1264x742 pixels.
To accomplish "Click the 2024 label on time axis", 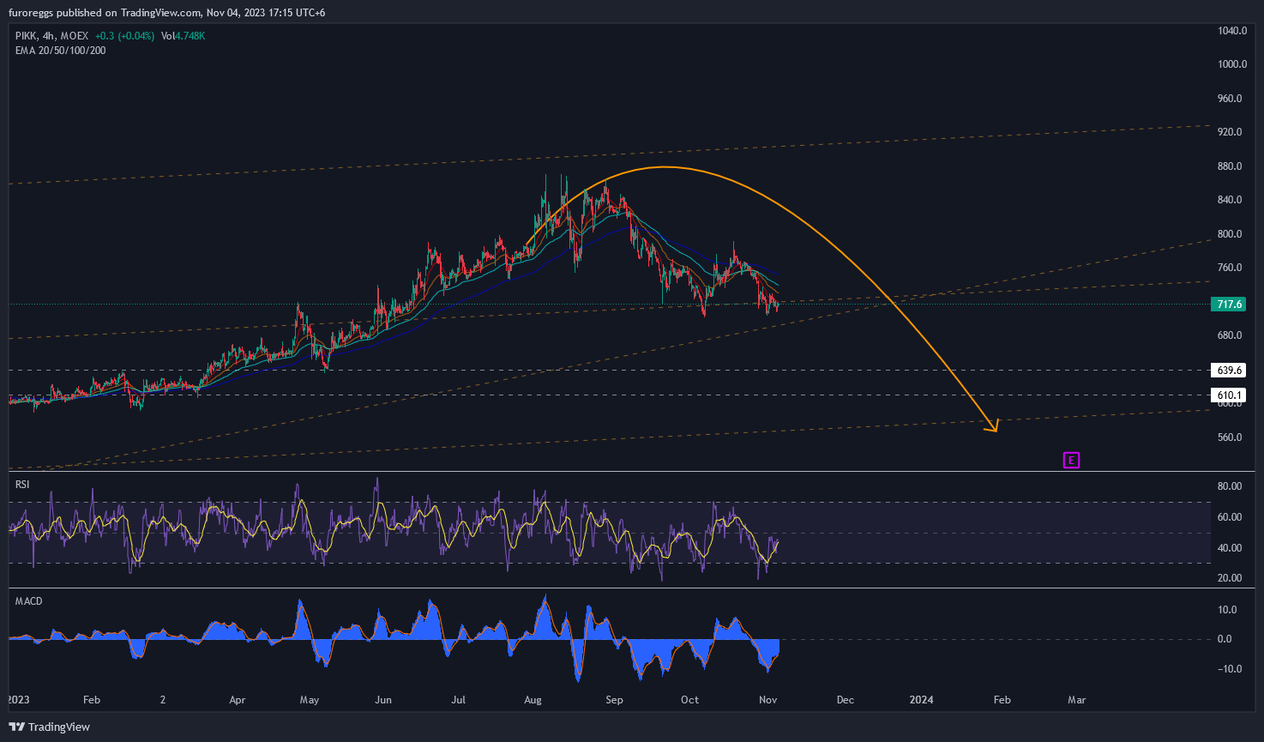I will click(921, 700).
